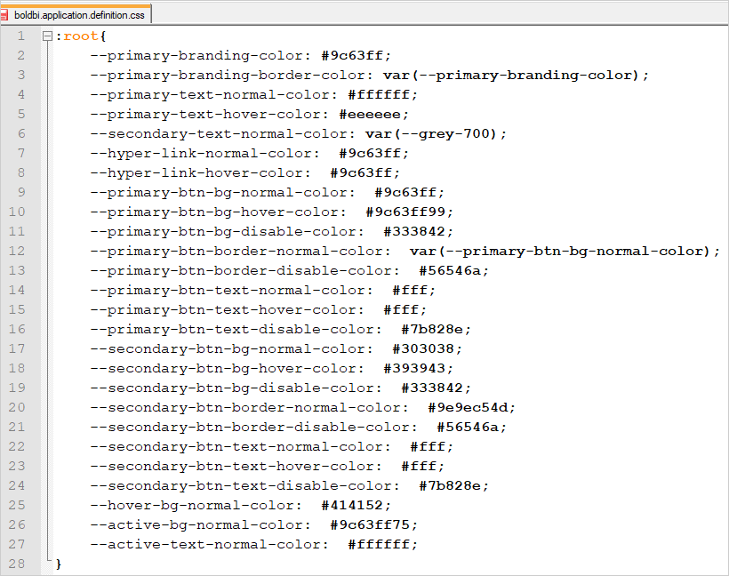Screen dimensions: 729x576
Task: Click the #303038 secondary button background value
Action: tap(427, 349)
